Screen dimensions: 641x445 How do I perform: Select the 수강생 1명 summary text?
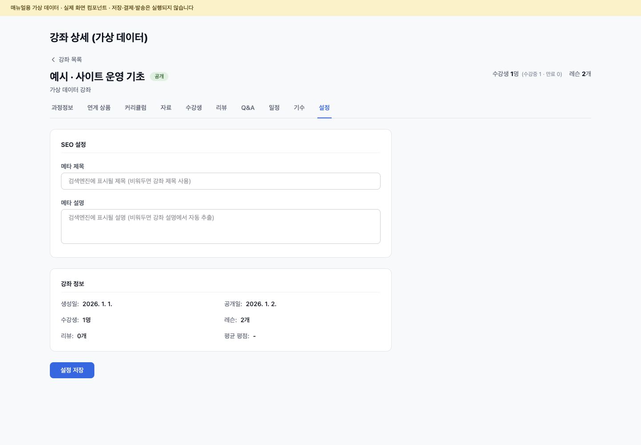click(x=505, y=74)
